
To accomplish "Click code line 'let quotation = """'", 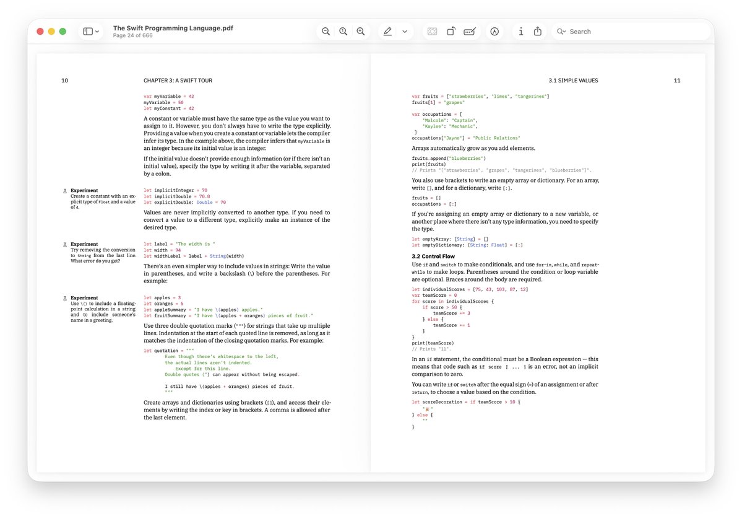I will click(x=169, y=351).
